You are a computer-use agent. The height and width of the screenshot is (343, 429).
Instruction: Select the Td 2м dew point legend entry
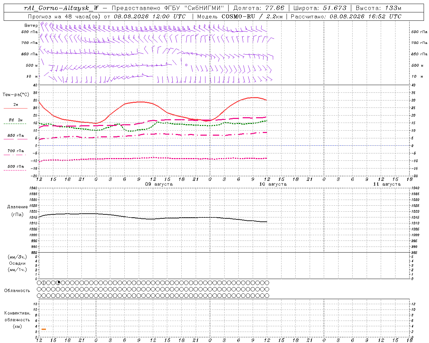15,121
